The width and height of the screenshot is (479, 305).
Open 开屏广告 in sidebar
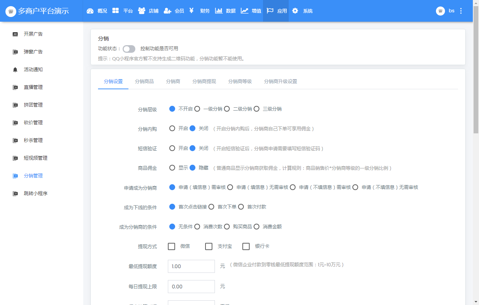coord(33,34)
